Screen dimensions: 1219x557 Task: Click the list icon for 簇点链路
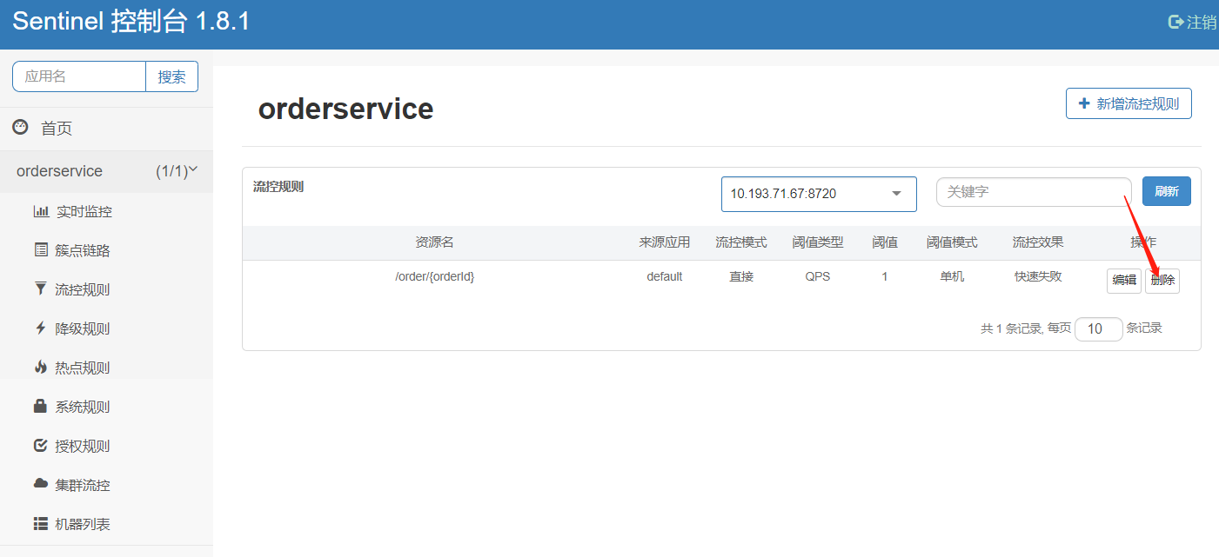coord(41,250)
